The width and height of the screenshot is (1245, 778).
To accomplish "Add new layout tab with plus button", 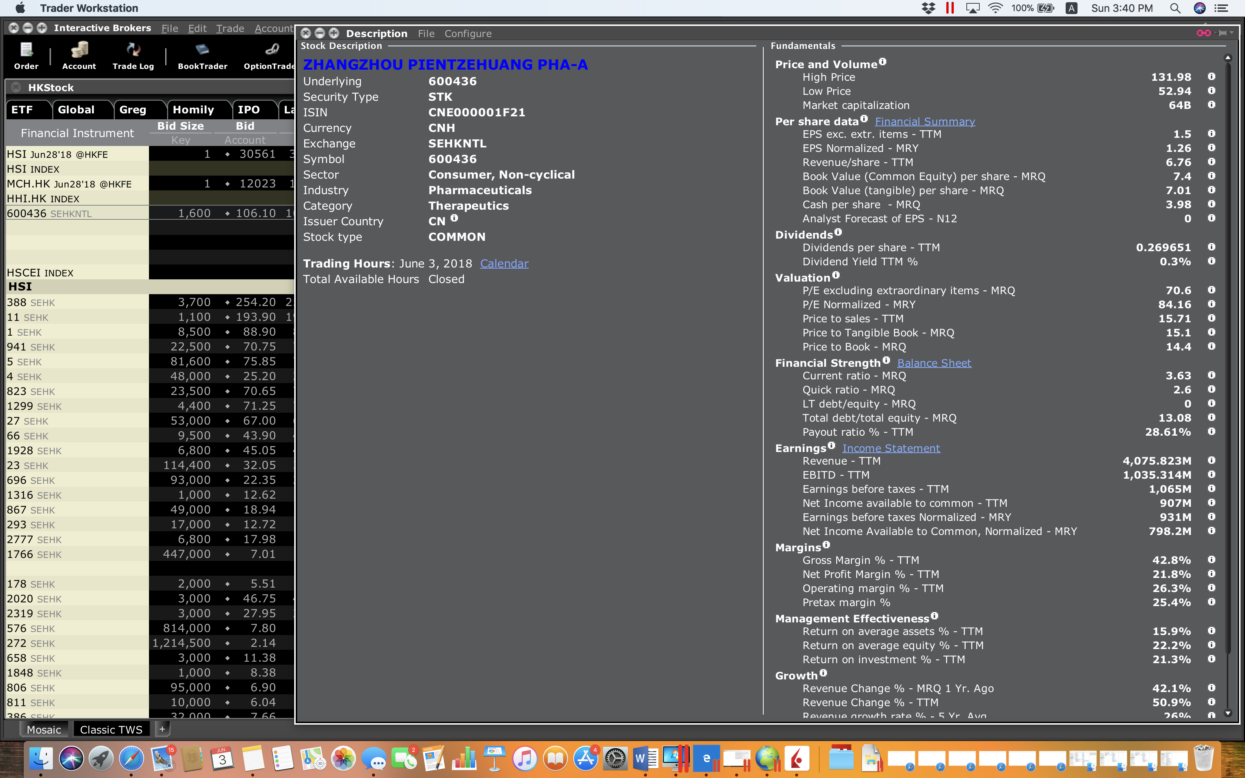I will (x=162, y=729).
